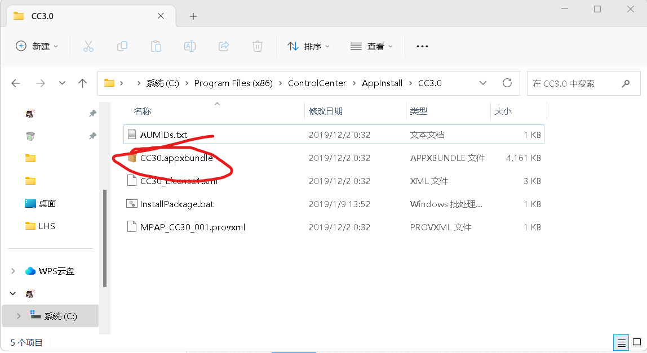Go back with the left arrow

[16, 83]
